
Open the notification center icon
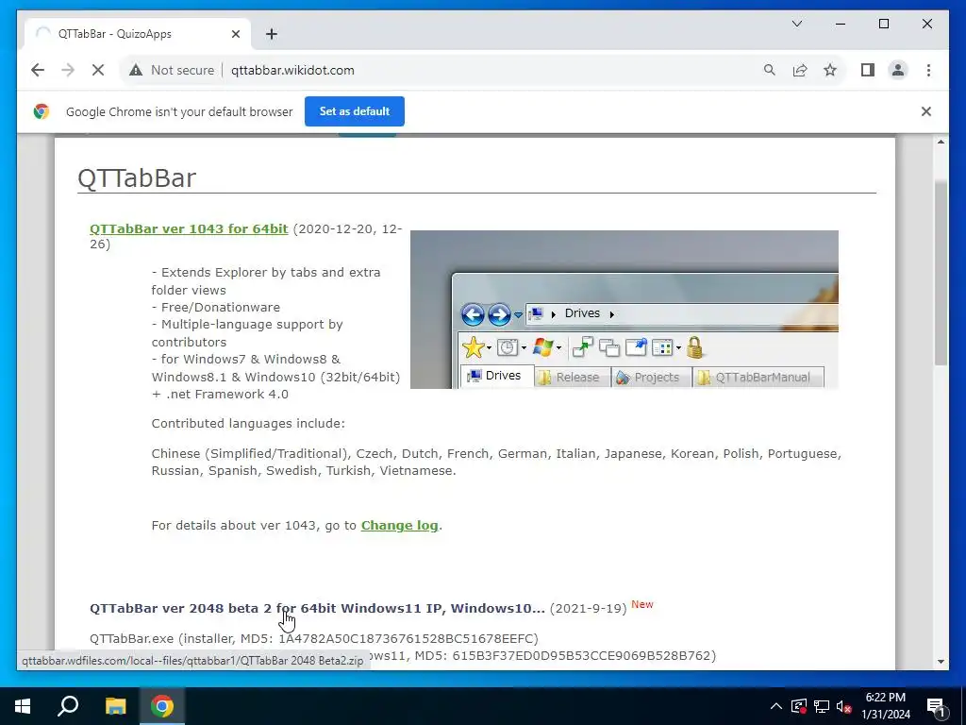point(936,706)
